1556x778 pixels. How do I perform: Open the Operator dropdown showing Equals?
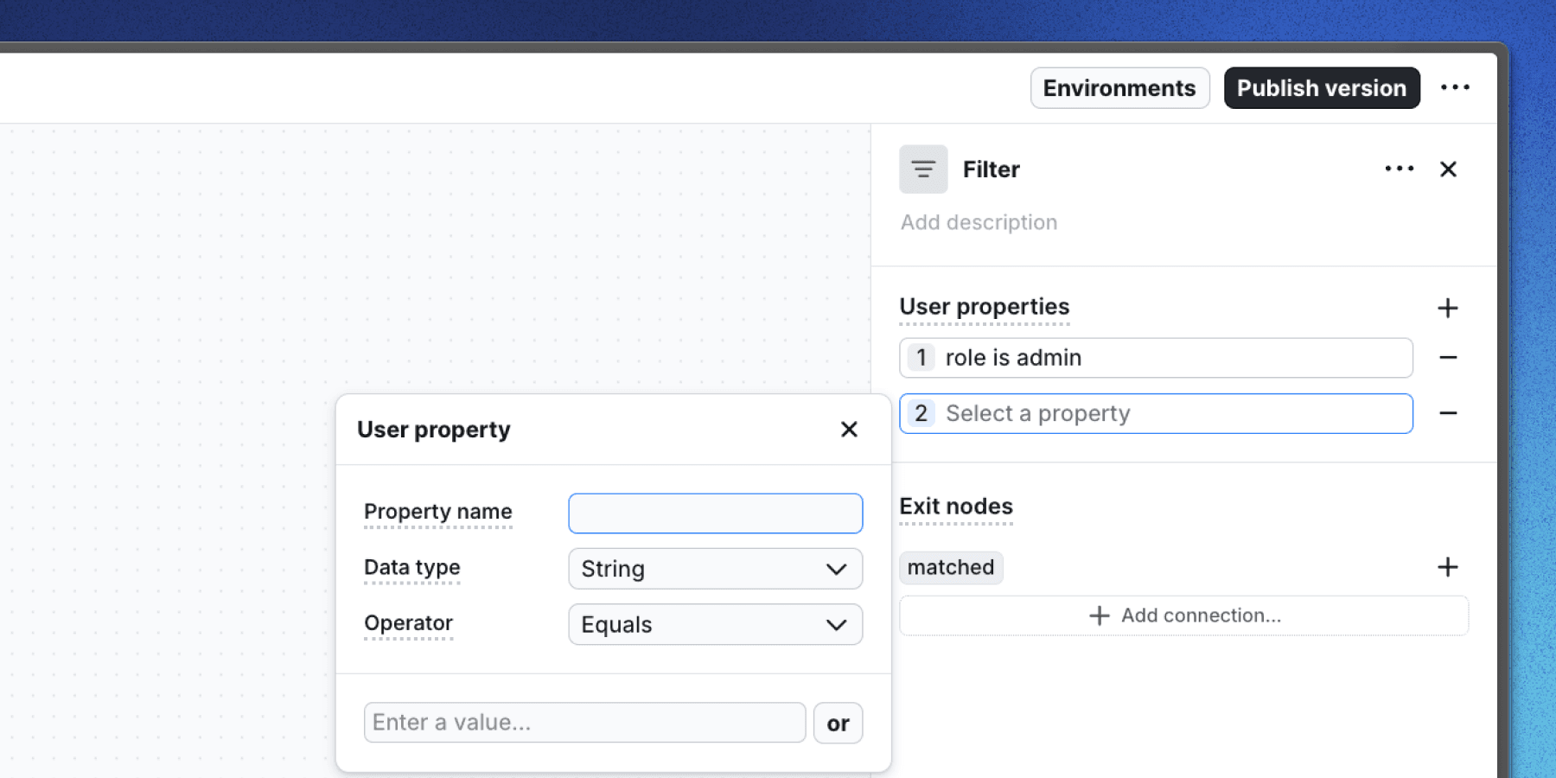coord(715,624)
